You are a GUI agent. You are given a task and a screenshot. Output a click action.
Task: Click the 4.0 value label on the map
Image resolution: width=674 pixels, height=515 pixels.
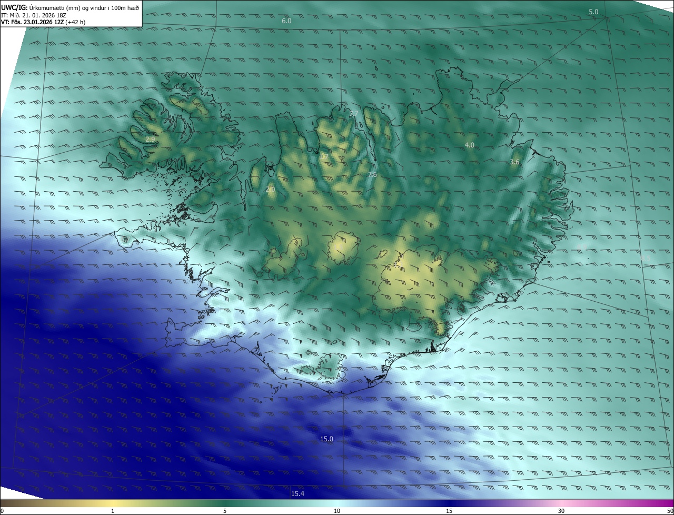[469, 145]
